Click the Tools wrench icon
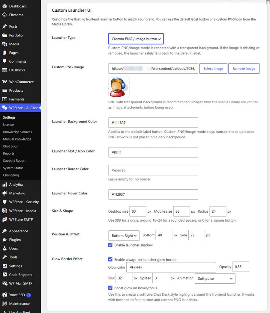The width and height of the screenshot is (270, 313). tap(4, 257)
